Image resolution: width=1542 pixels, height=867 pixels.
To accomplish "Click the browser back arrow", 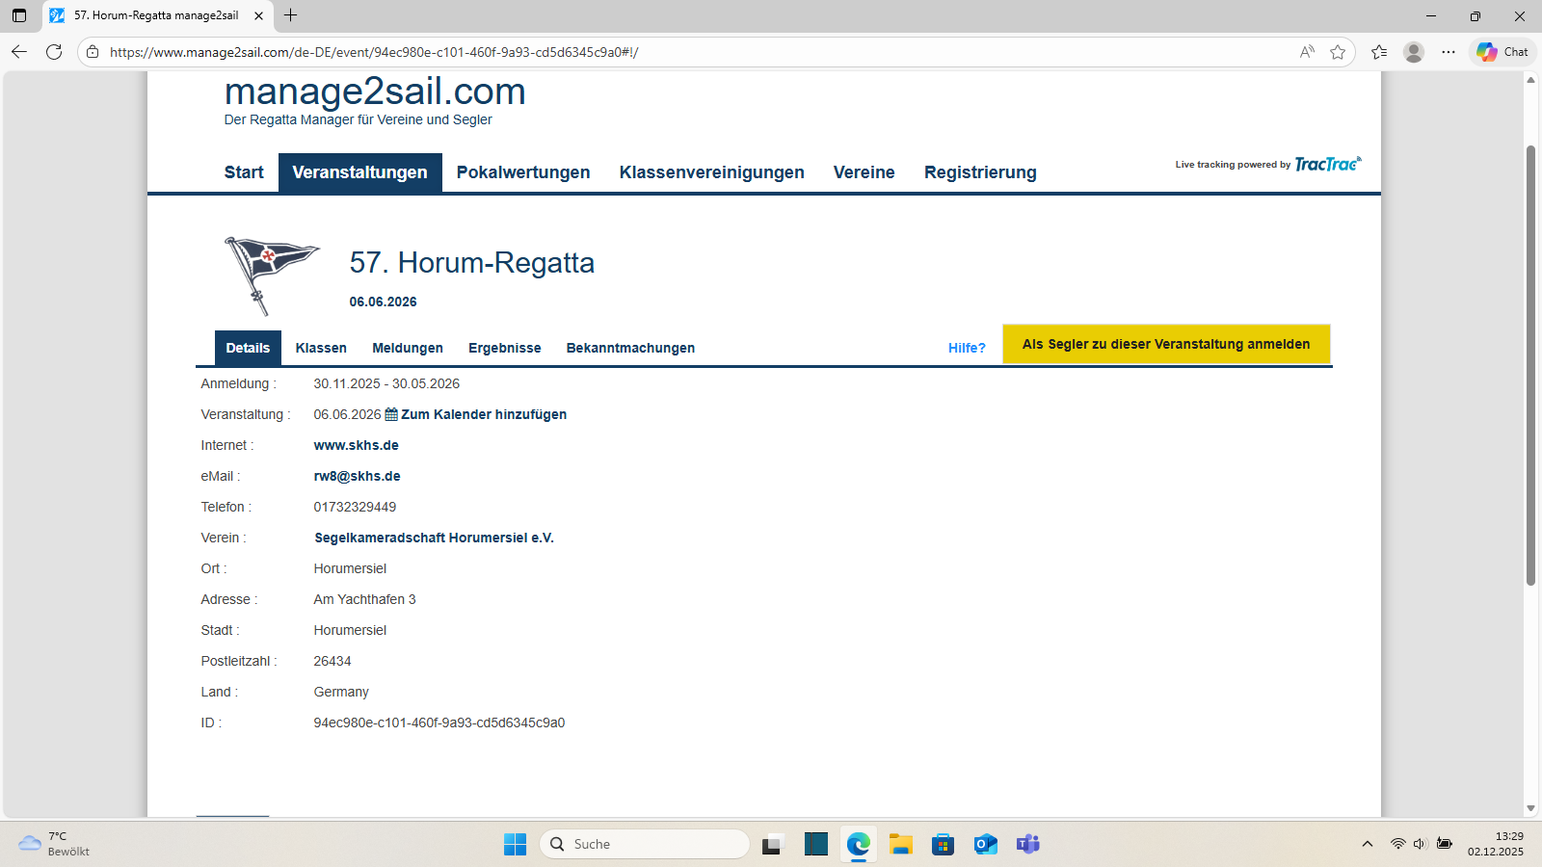I will tap(19, 52).
